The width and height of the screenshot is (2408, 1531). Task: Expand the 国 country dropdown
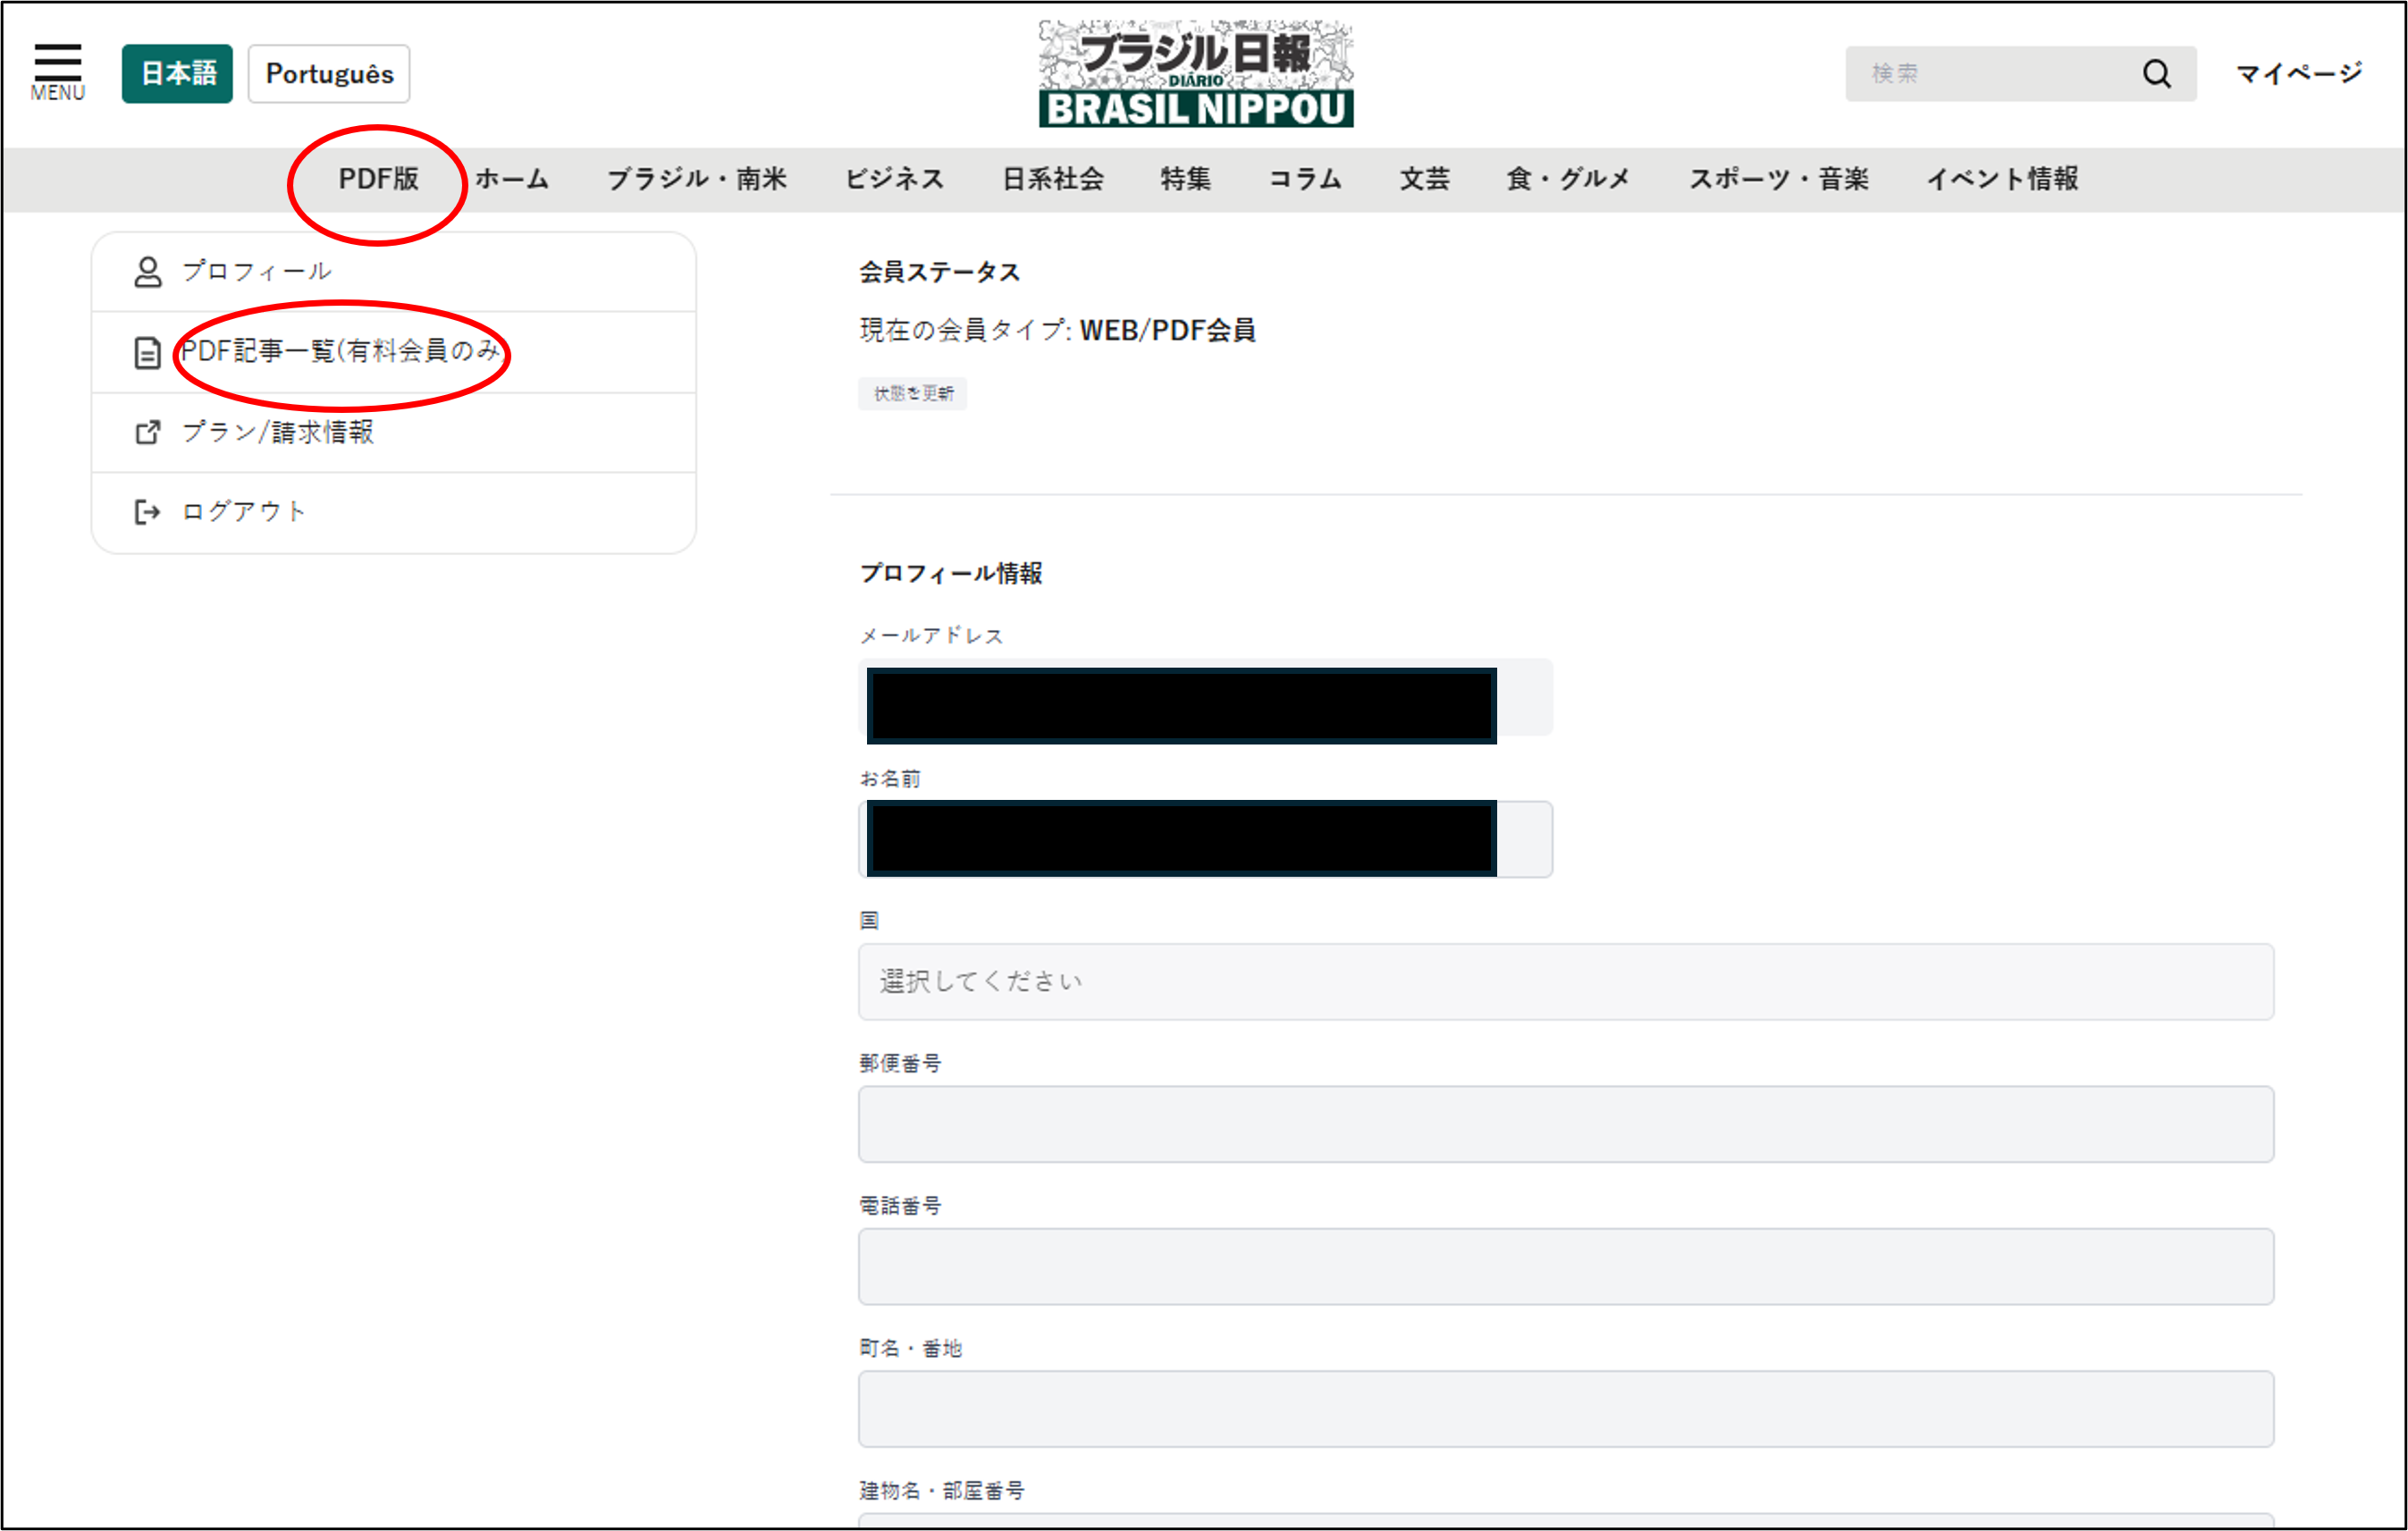[x=1566, y=982]
